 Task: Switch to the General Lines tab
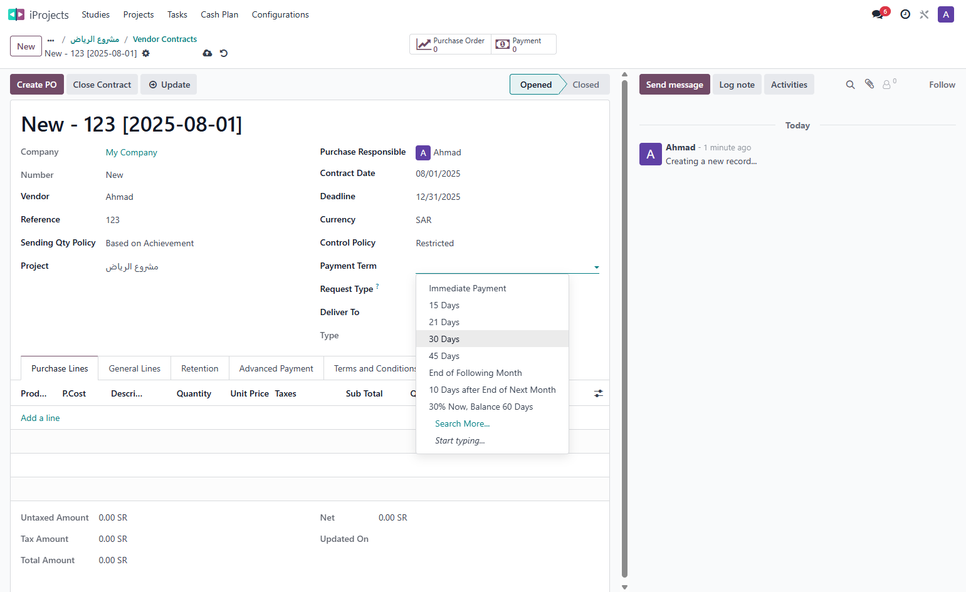(135, 368)
